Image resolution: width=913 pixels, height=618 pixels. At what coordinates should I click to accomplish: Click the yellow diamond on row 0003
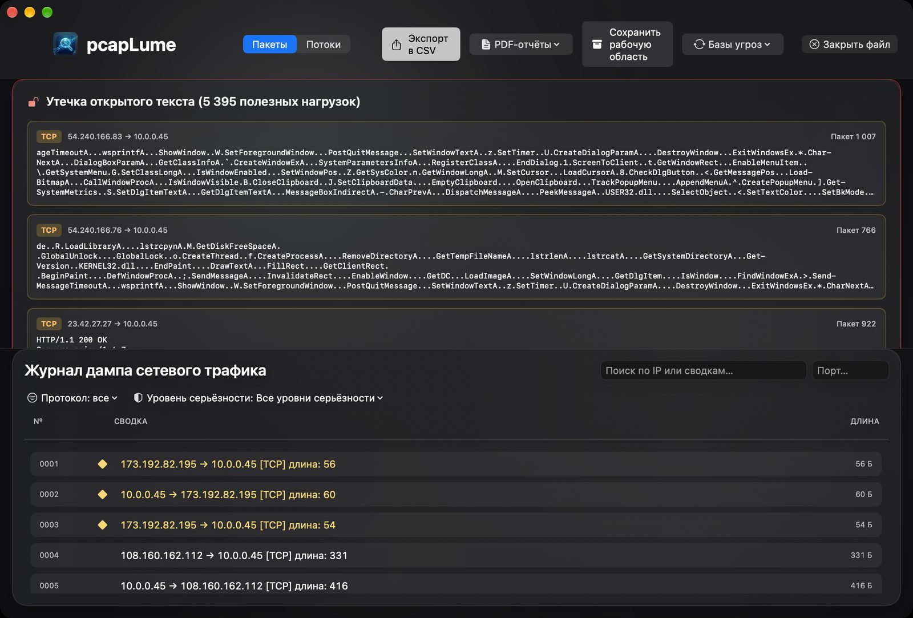click(103, 524)
